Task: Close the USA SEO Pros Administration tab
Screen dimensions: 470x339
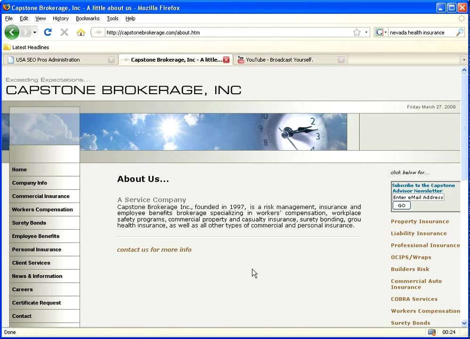Action: (111, 60)
